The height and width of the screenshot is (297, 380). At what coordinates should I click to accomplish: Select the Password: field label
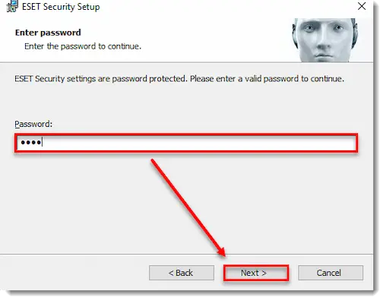(x=33, y=124)
